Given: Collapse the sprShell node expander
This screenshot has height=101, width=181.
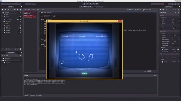Looking at the screenshot, I should 3,21.
